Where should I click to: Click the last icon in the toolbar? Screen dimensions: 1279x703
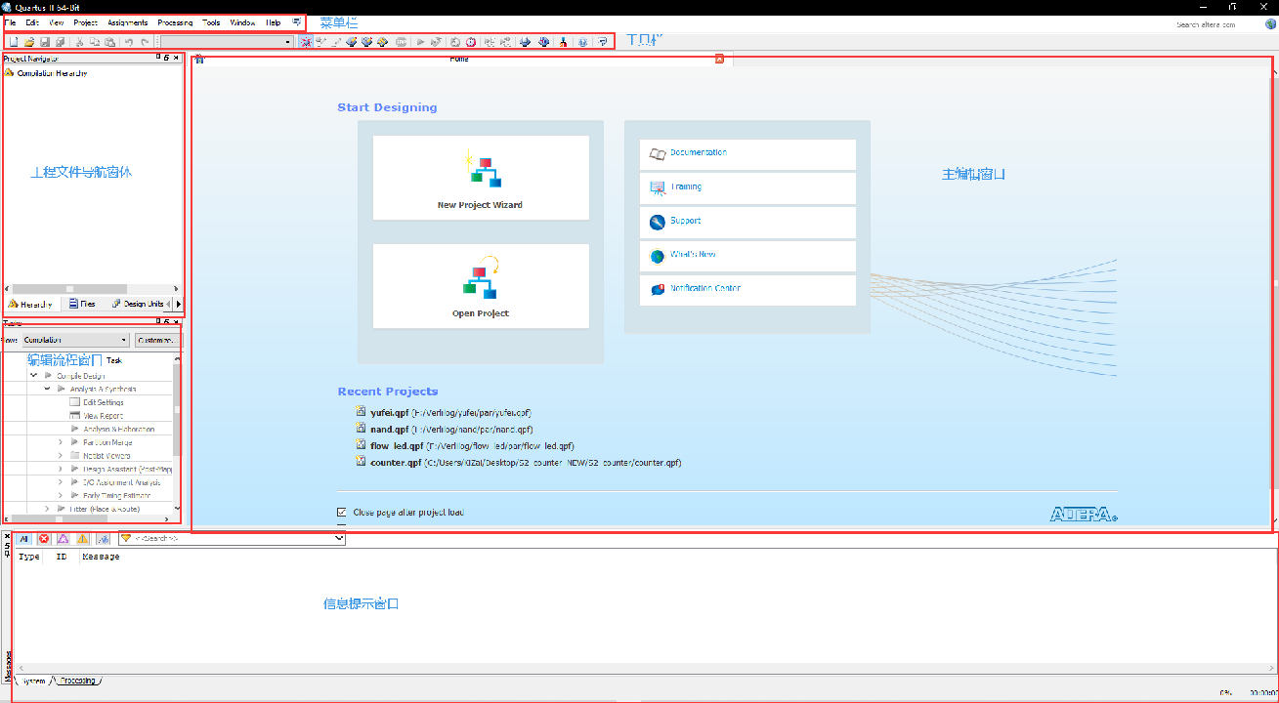point(603,42)
